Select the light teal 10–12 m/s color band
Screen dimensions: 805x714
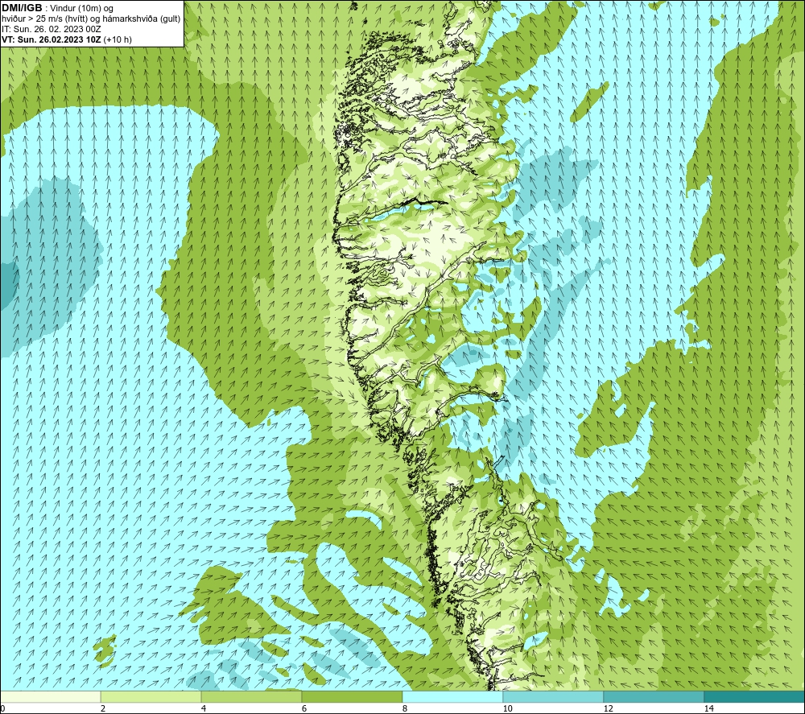click(x=554, y=696)
